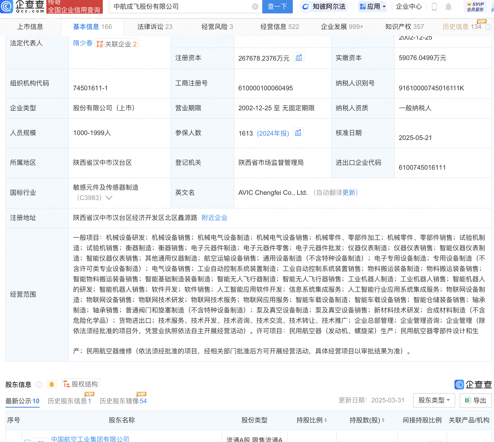
Task: Expand 国标行业 C3983 chevron
Action: tap(109, 198)
